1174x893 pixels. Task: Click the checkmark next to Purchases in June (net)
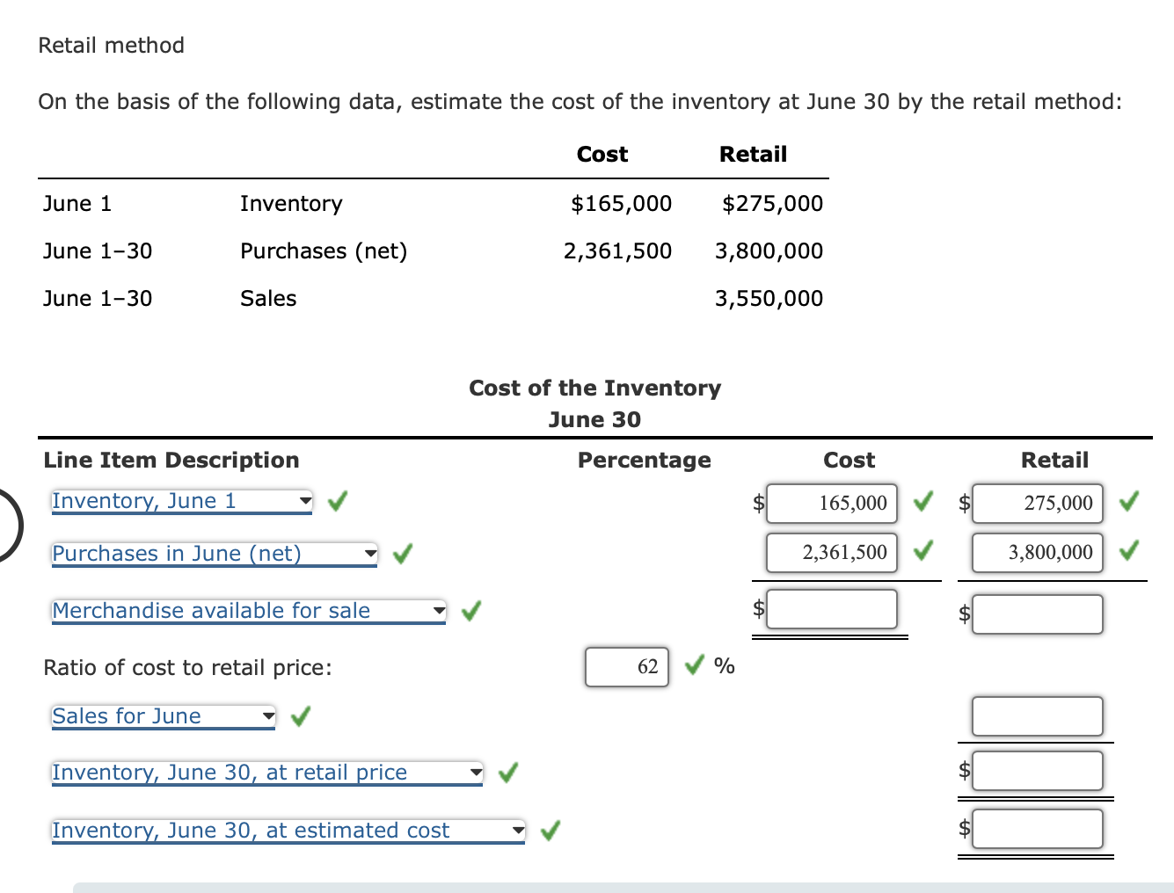[x=403, y=554]
